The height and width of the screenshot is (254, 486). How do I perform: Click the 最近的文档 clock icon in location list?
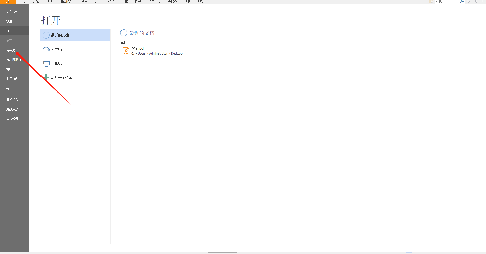click(46, 35)
